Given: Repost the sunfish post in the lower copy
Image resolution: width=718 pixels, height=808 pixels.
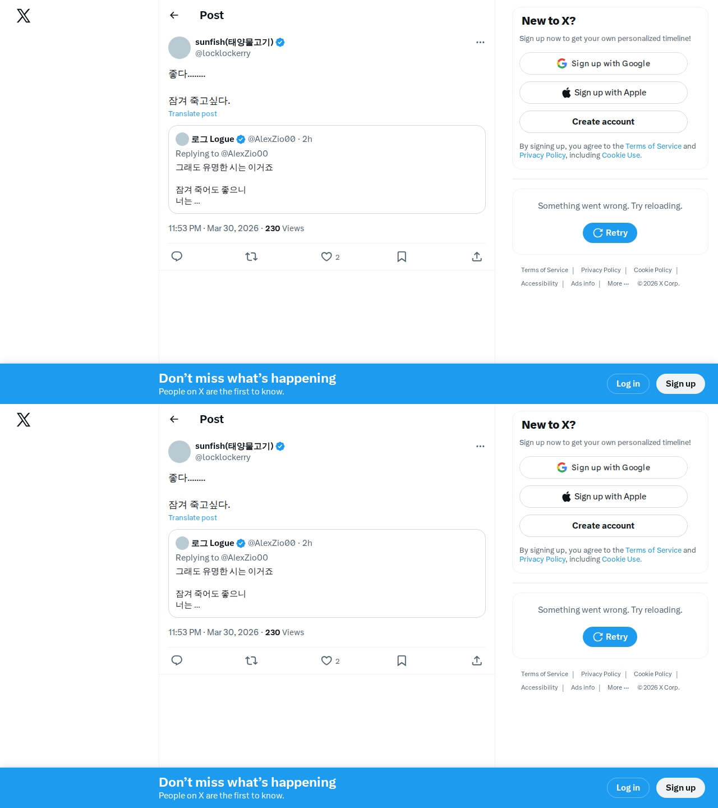Looking at the screenshot, I should [x=251, y=660].
